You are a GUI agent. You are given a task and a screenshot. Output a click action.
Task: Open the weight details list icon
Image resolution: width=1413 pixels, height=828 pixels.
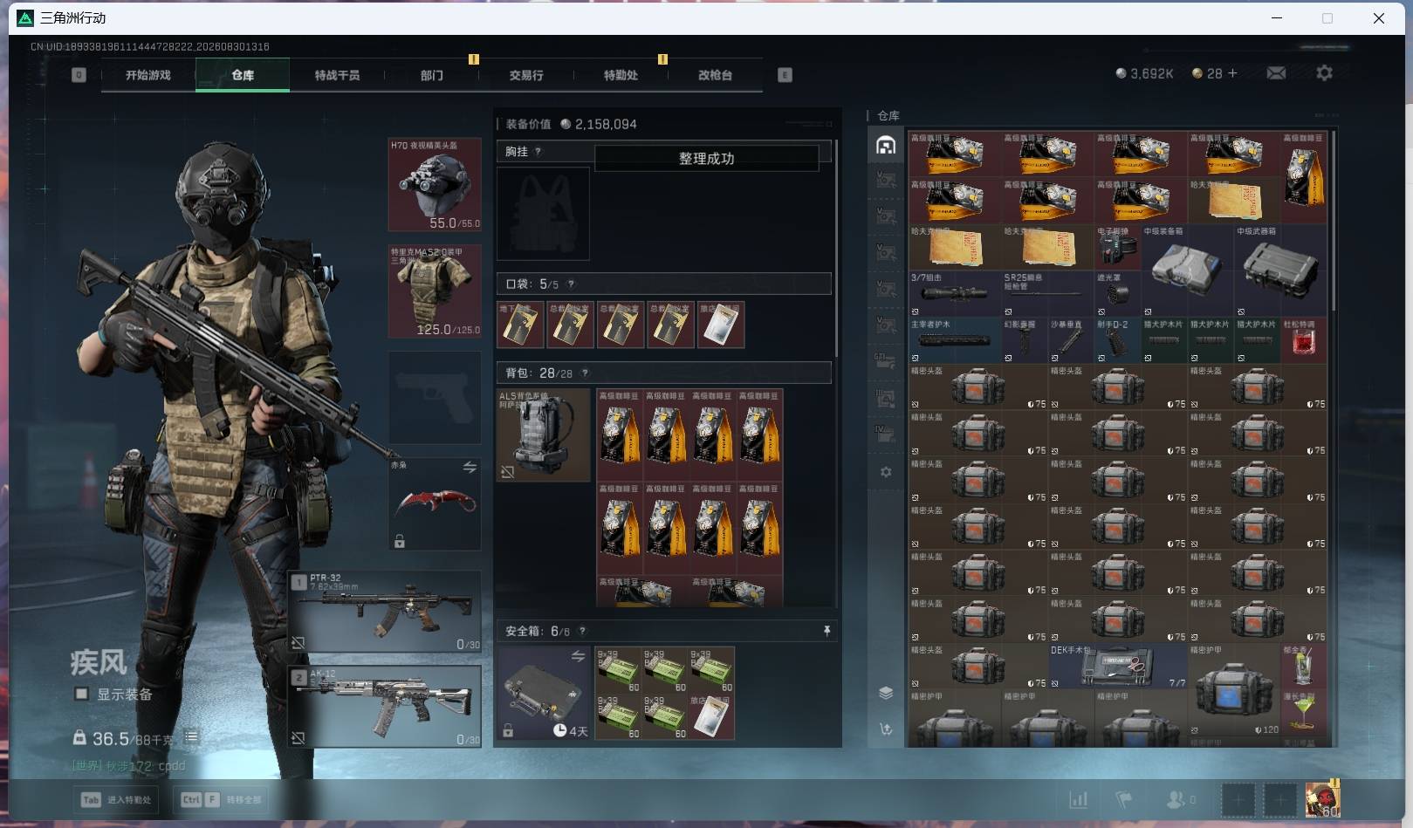coord(191,738)
